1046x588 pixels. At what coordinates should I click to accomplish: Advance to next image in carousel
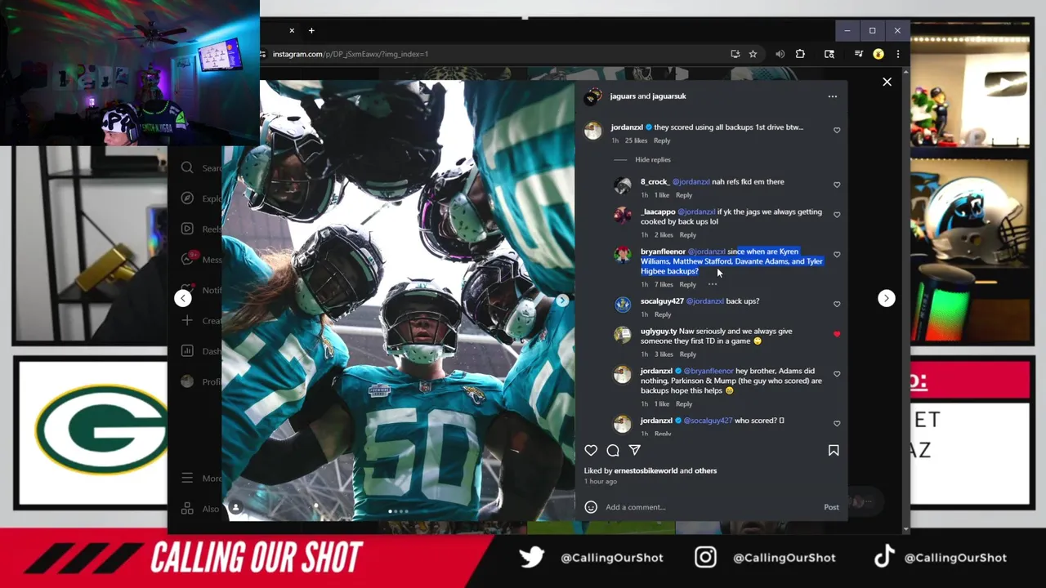[562, 301]
